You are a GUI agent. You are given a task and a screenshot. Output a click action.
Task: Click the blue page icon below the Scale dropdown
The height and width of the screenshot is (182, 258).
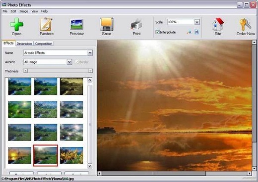[x=196, y=32]
